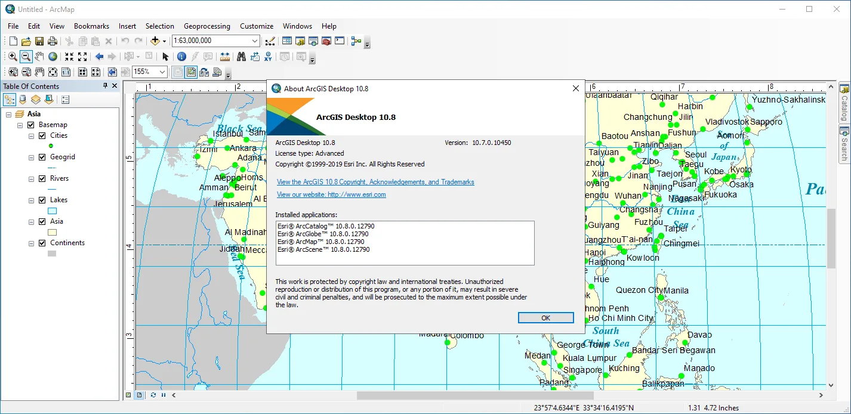The height and width of the screenshot is (414, 851).
Task: Click the Open folder icon
Action: click(26, 41)
